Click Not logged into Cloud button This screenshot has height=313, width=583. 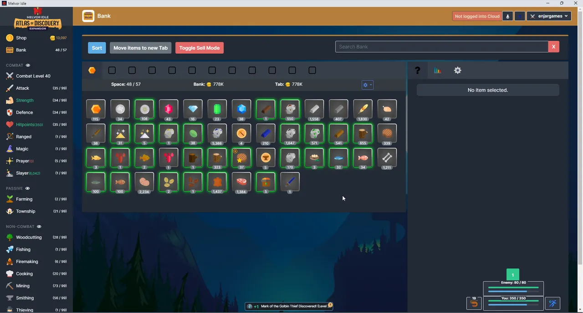(477, 16)
